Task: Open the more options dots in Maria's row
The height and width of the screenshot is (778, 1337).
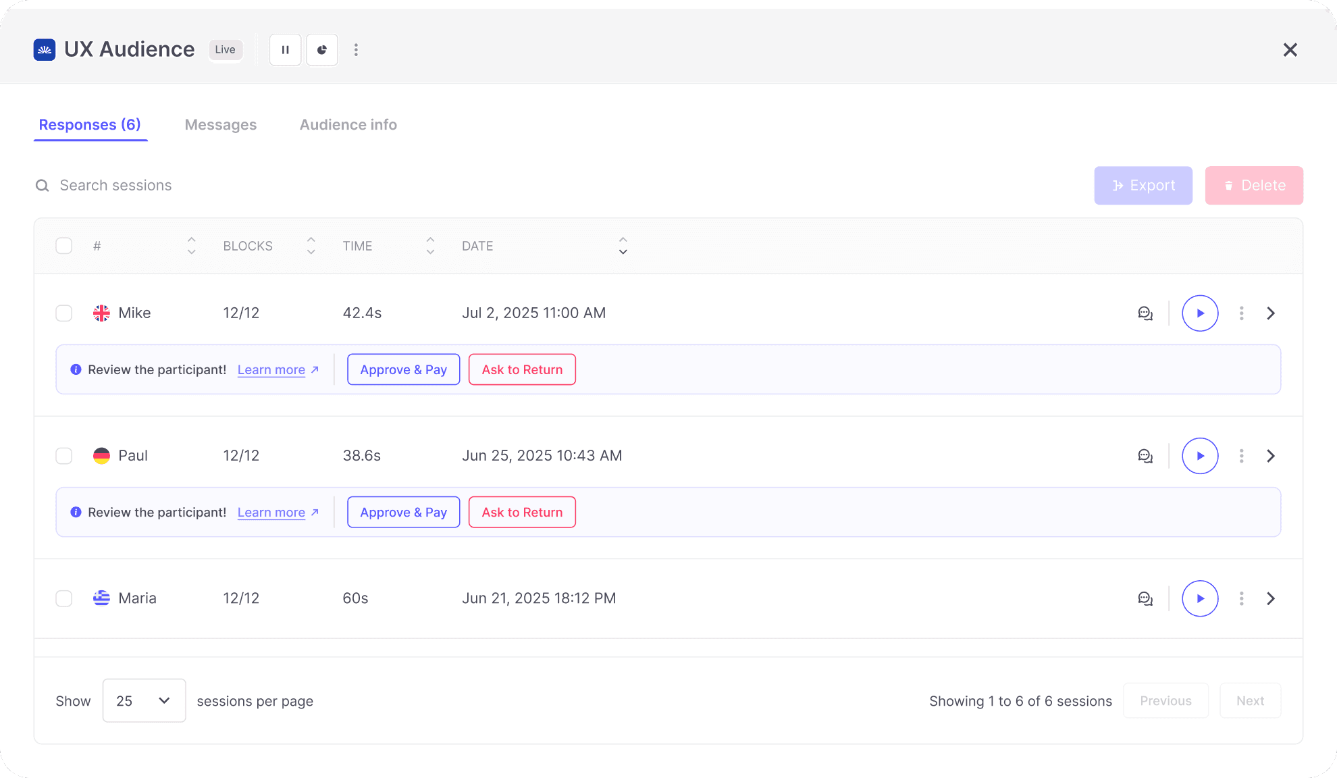Action: pyautogui.click(x=1241, y=598)
